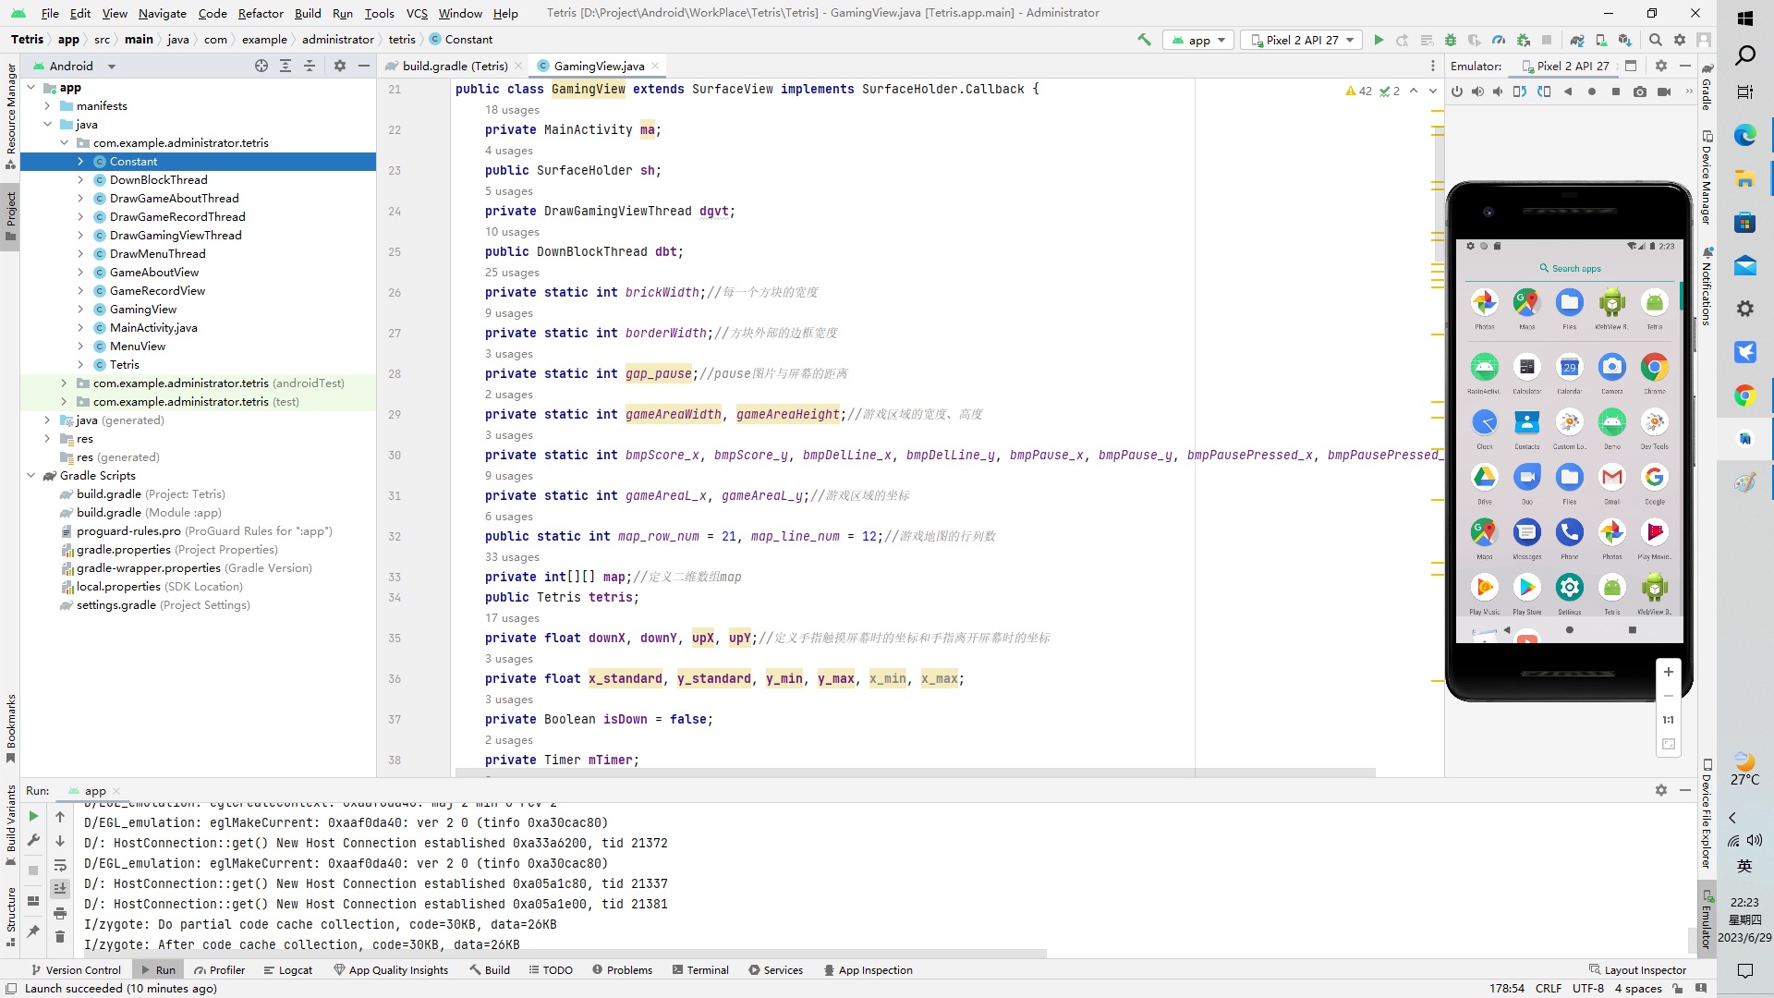
Task: Open the Profile app gauge icon
Action: click(1499, 40)
